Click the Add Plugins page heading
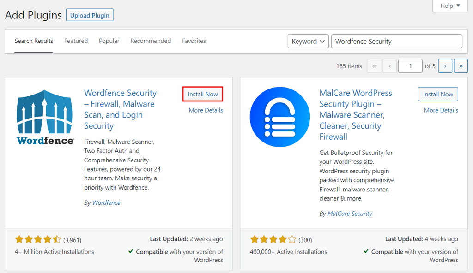Screen dimensions: 473x273 33,15
